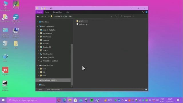Expand Rede tree node arrow
This screenshot has height=103, width=183.
[37, 85]
